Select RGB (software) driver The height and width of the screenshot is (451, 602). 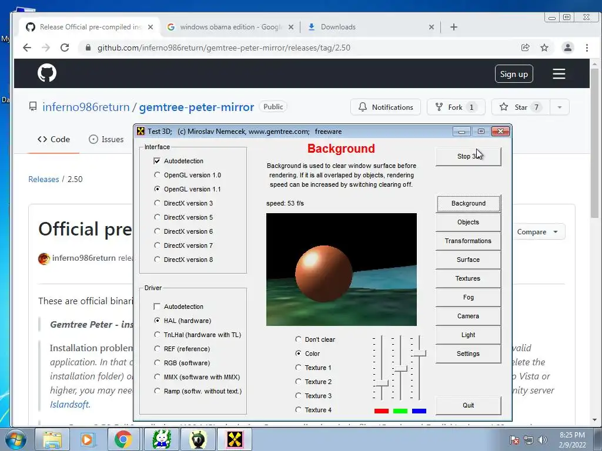[x=157, y=363]
